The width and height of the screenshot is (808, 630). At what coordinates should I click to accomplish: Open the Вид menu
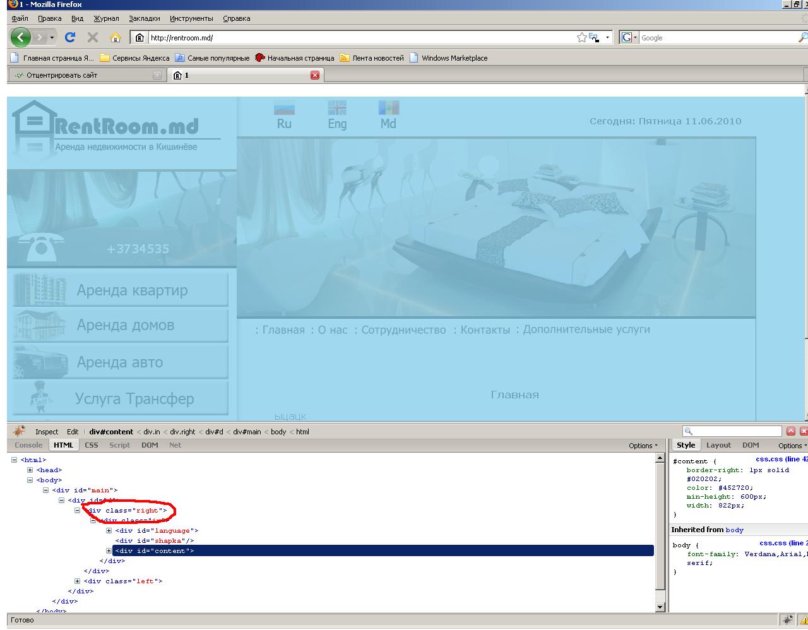[x=77, y=18]
